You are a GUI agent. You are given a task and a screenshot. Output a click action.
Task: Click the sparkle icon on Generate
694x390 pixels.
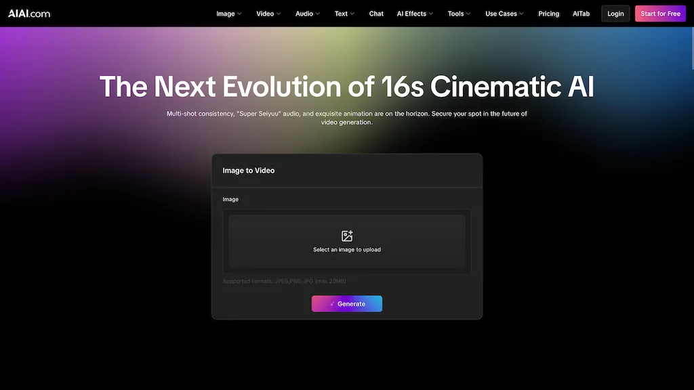tap(332, 304)
